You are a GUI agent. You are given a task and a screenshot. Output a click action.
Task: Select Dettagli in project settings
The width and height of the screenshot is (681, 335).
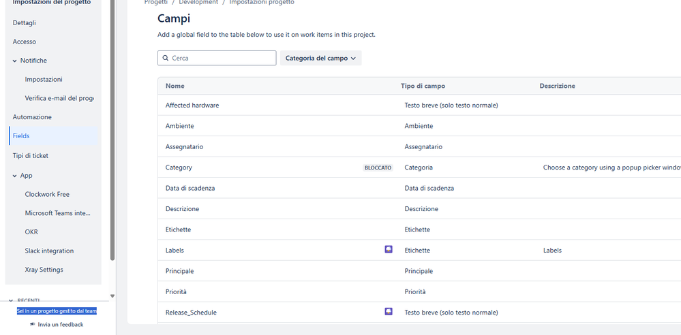coord(25,23)
